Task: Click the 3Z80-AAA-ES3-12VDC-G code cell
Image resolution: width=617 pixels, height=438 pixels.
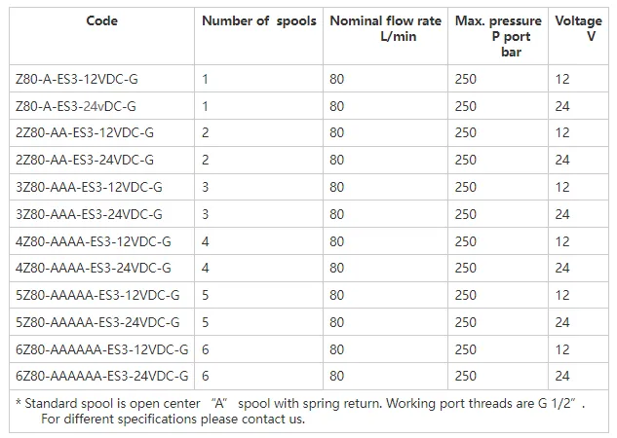Action: [x=89, y=187]
